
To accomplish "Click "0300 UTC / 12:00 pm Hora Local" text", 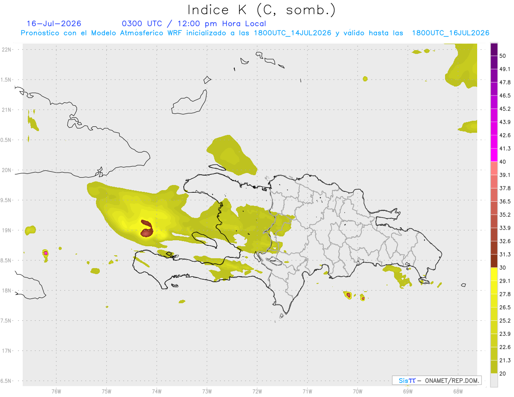I will (194, 24).
